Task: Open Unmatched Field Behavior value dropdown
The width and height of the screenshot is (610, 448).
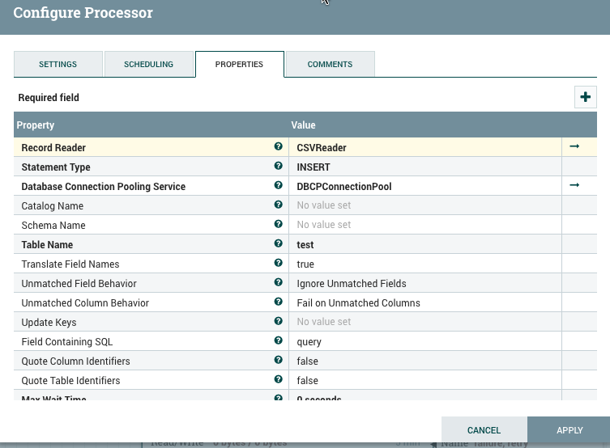Action: click(x=424, y=284)
